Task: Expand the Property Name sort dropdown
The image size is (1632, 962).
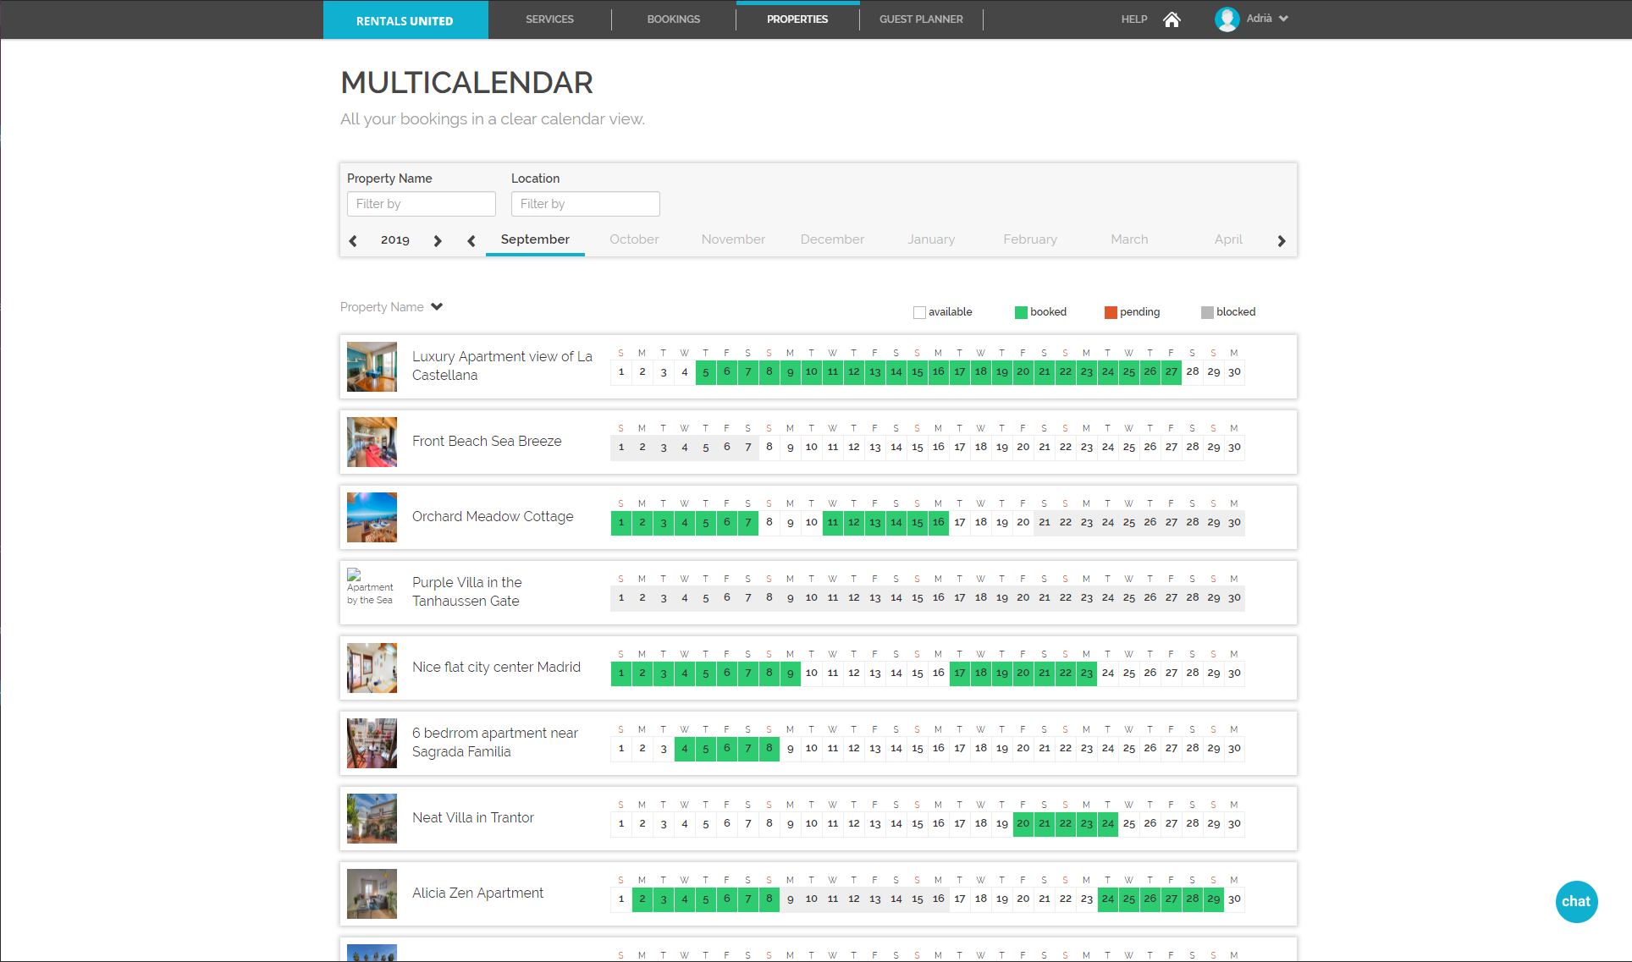Action: pos(437,306)
